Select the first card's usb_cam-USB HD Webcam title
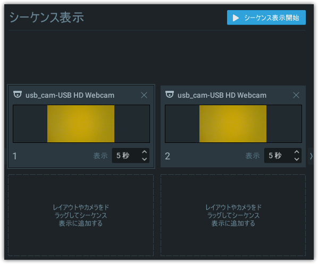This screenshot has height=264, width=318. click(70, 95)
